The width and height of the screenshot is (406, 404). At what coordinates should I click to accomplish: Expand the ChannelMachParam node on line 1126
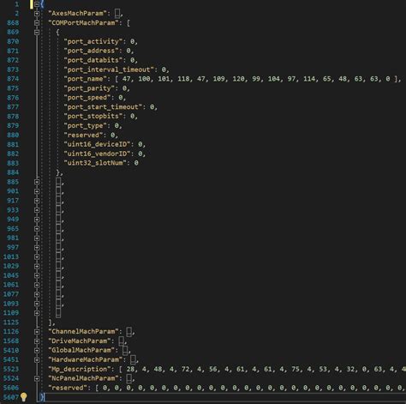[x=37, y=332]
